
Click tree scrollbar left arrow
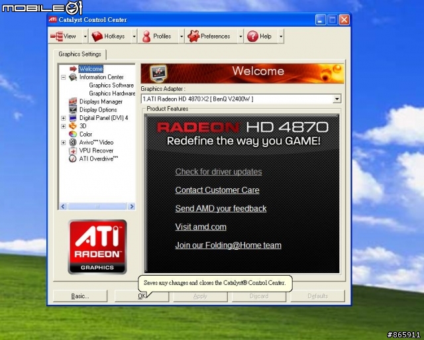(63, 207)
